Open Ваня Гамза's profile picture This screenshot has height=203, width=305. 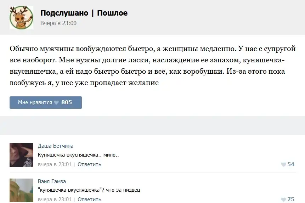(21, 190)
